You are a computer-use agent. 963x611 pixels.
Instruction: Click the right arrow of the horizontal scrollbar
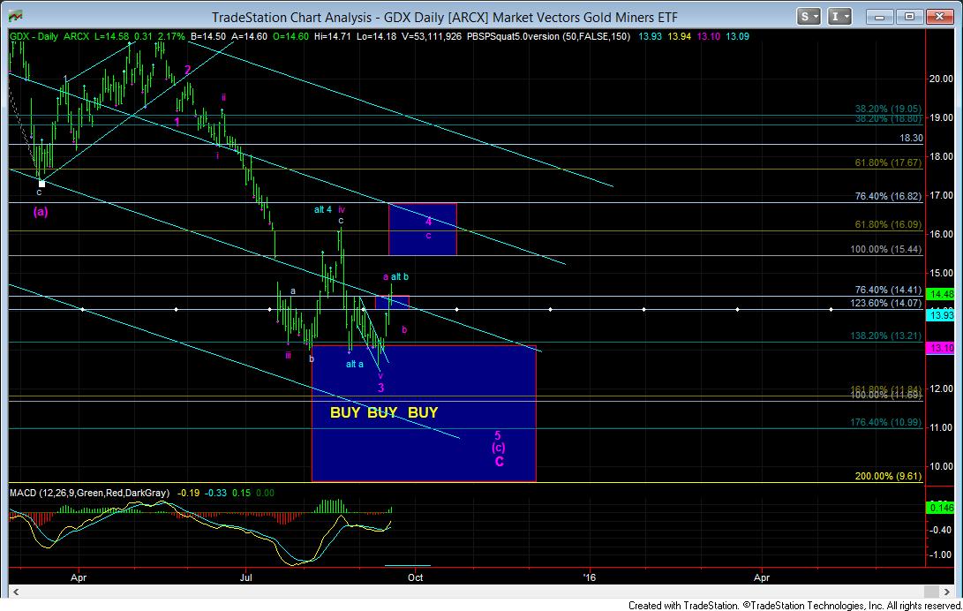click(946, 592)
